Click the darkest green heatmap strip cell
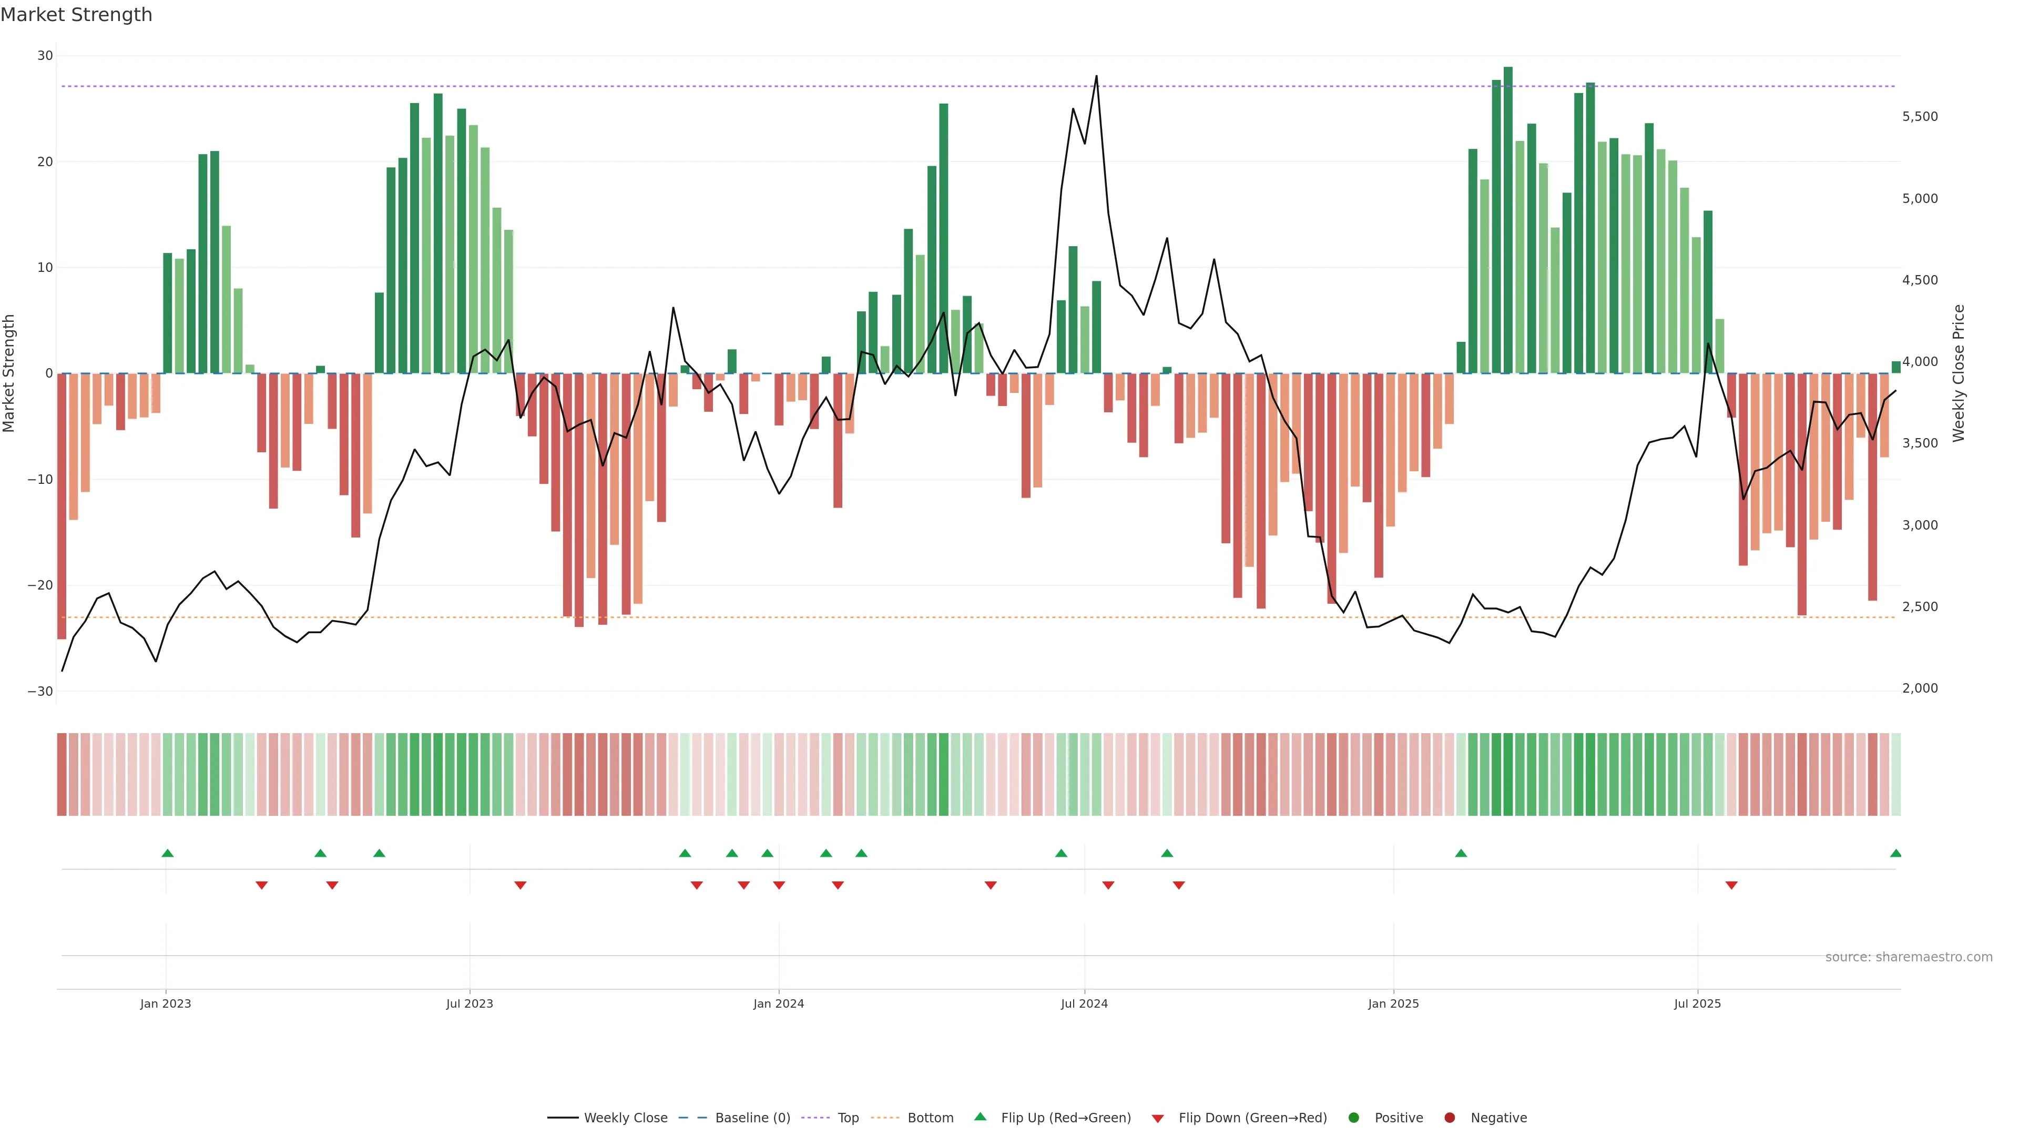This screenshot has width=2019, height=1136. pyautogui.click(x=1508, y=775)
